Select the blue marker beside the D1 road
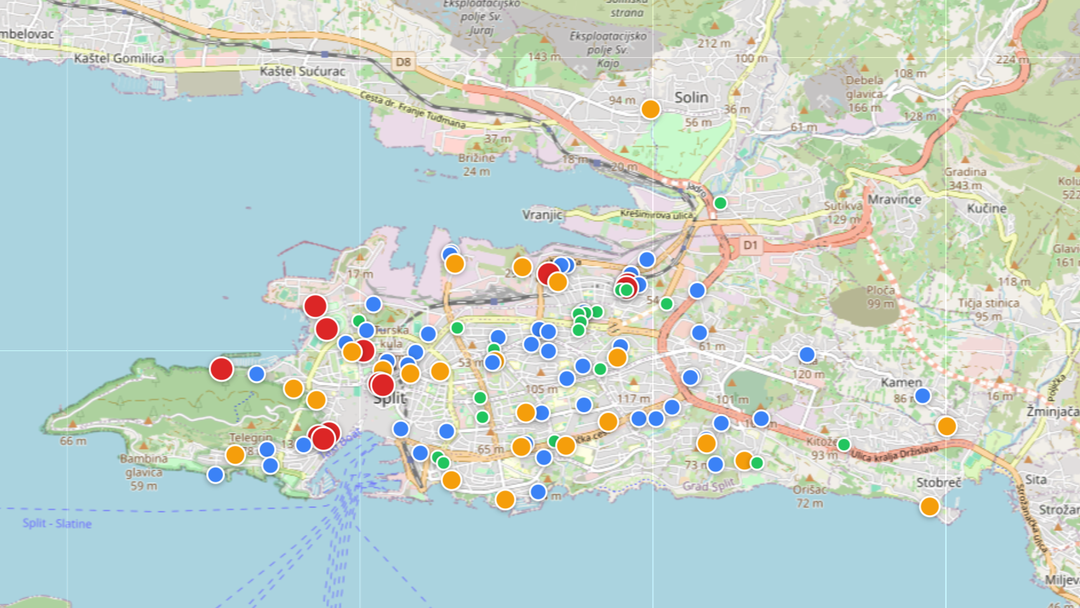This screenshot has width=1080, height=608. pyautogui.click(x=697, y=291)
